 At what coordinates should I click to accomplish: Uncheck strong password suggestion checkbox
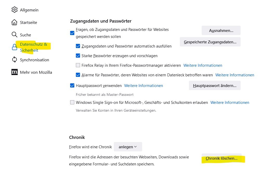point(78,56)
